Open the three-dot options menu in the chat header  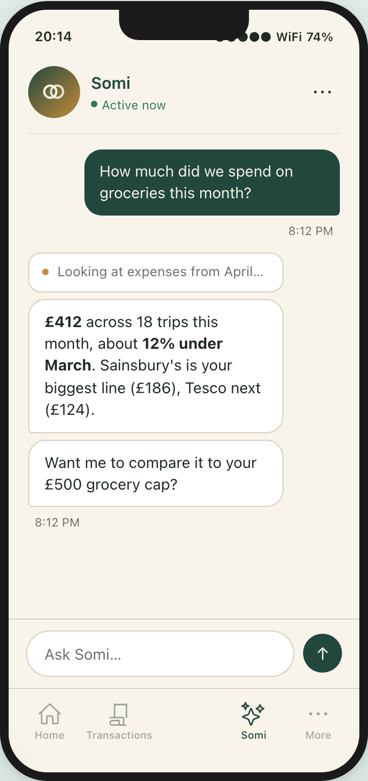pyautogui.click(x=322, y=92)
